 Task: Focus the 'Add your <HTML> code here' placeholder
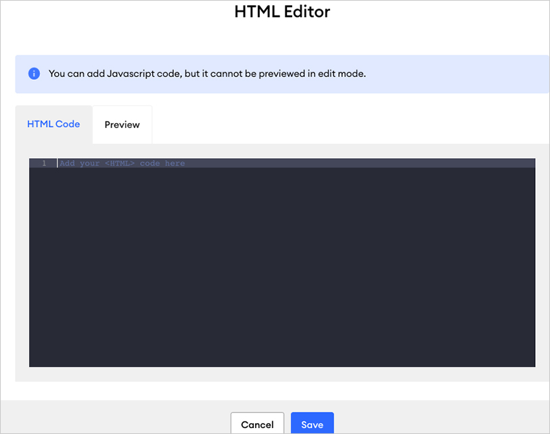click(x=122, y=164)
